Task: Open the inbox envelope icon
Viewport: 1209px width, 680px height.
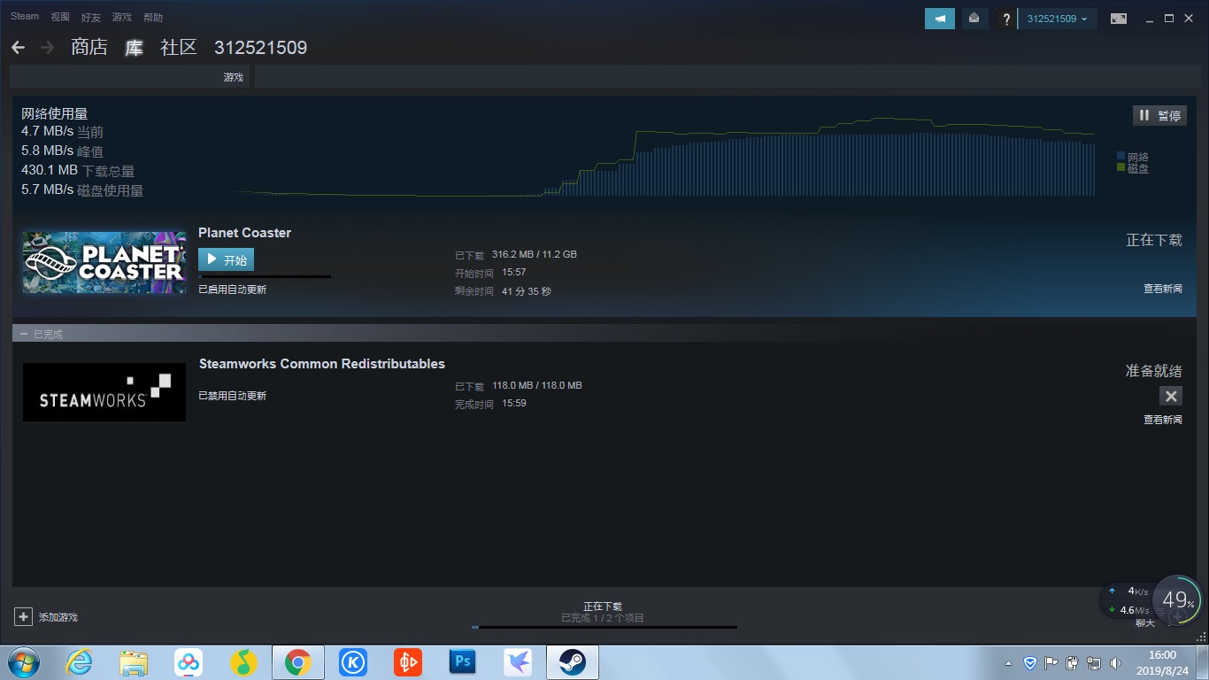Action: tap(974, 19)
